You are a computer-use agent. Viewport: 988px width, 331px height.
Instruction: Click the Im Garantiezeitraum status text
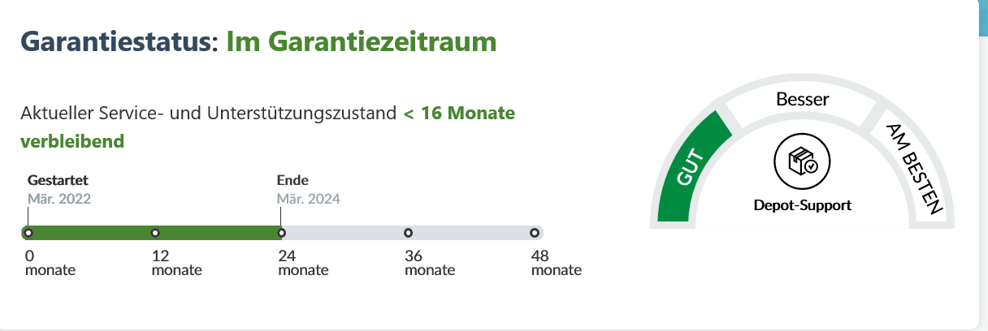pos(362,41)
